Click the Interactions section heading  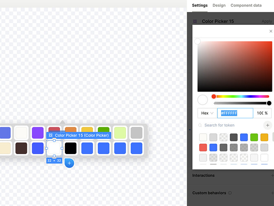203,176
